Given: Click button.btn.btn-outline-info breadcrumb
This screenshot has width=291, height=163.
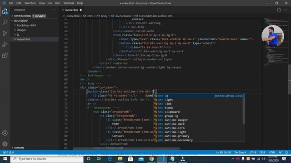Looking at the screenshot, I should click(x=156, y=16).
